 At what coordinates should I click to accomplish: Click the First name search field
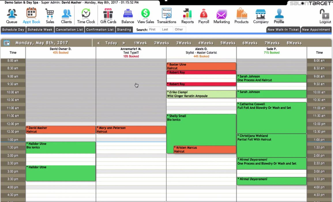tap(154, 29)
